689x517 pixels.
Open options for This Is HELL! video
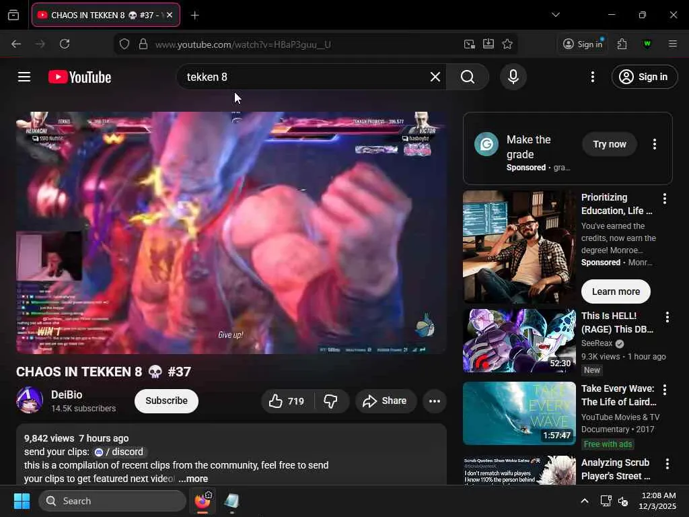667,317
